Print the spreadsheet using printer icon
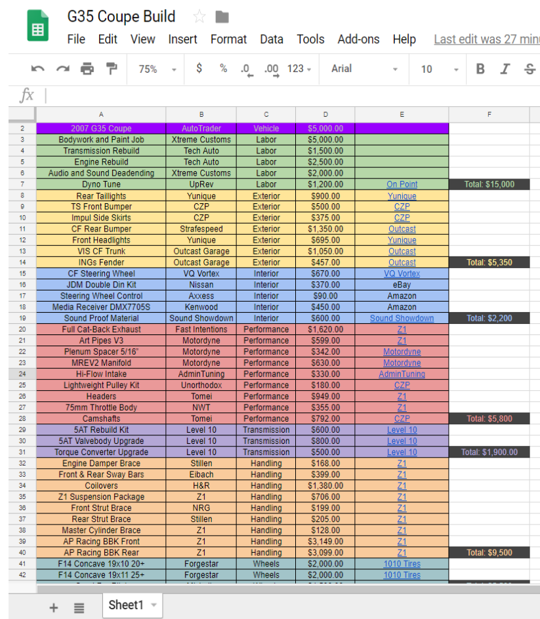This screenshot has height=619, width=540. pos(87,69)
